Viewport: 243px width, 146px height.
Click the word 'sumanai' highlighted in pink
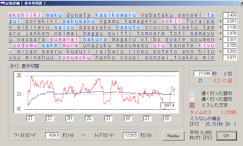click(64, 39)
